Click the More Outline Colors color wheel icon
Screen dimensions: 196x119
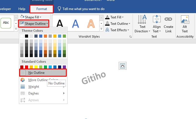point(23,80)
